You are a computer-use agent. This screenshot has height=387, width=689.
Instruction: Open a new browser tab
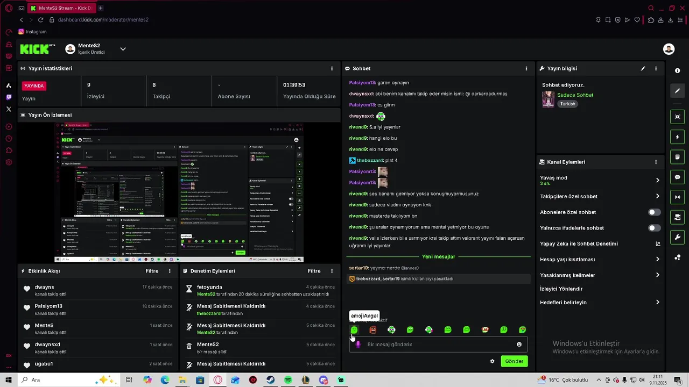pos(101,8)
